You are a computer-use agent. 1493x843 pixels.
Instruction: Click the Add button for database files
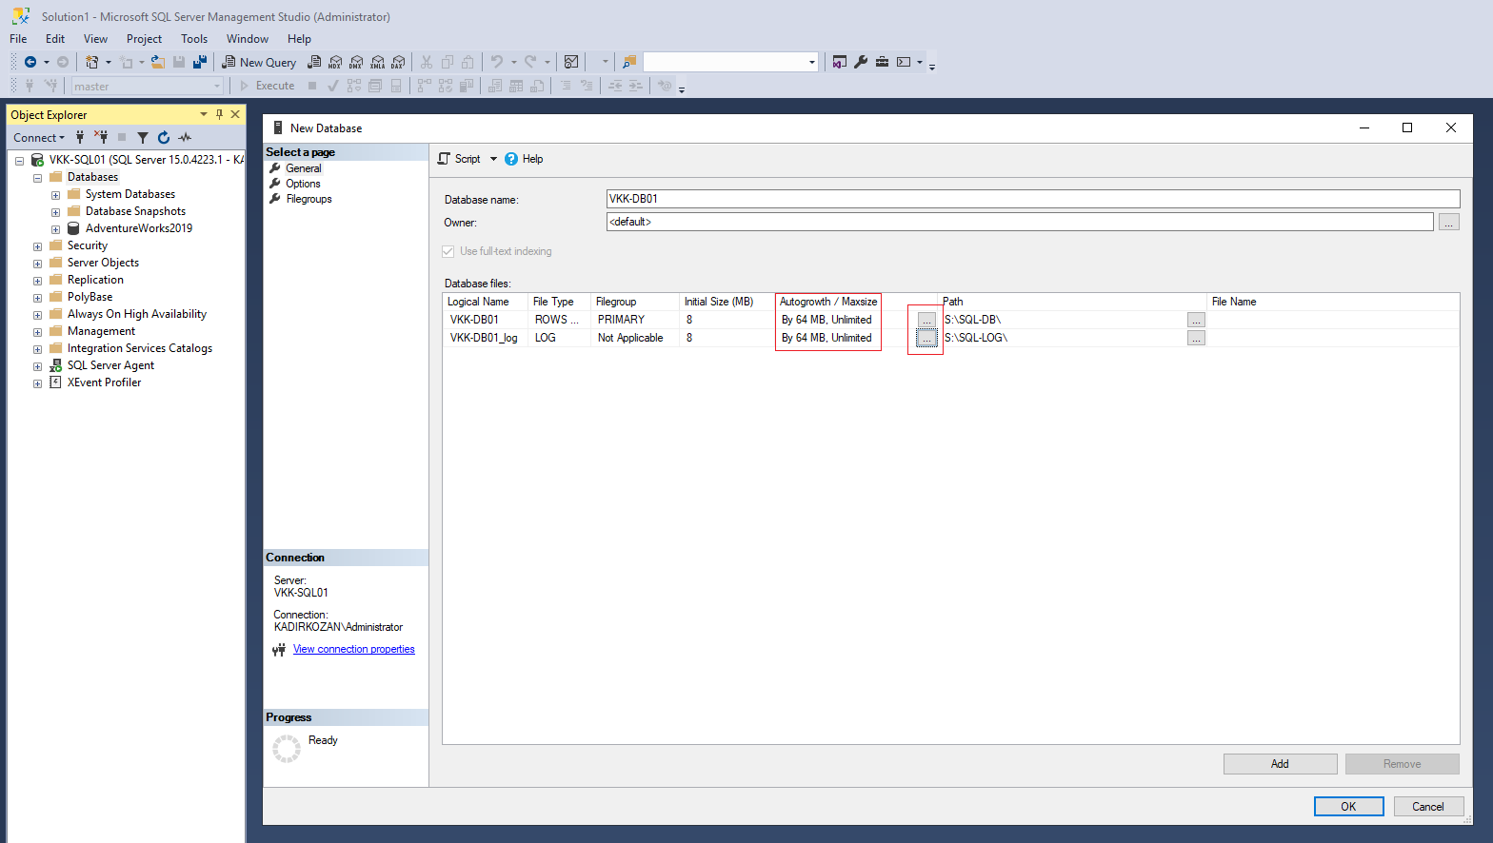[x=1280, y=764]
